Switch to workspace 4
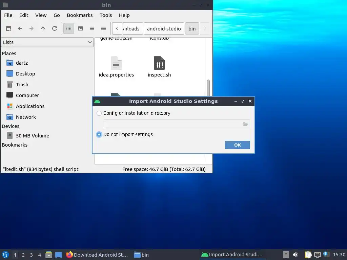The image size is (347, 260). coord(40,255)
